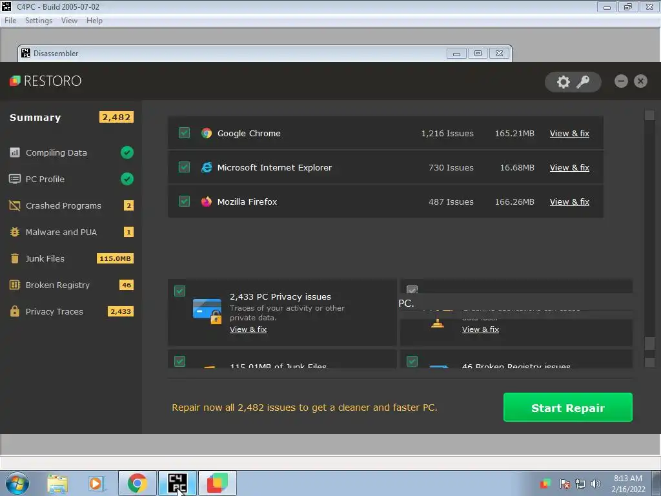Click View & fix for Mozilla Firefox
661x496 pixels.
tap(569, 201)
